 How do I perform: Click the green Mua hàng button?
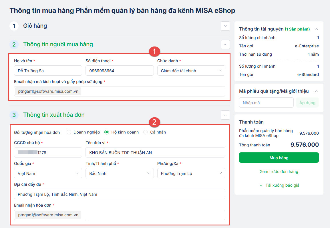pyautogui.click(x=279, y=158)
